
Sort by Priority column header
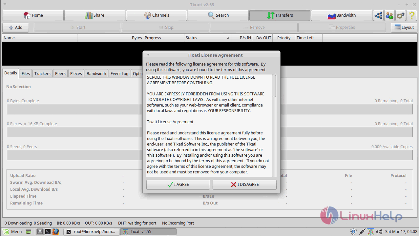(284, 38)
